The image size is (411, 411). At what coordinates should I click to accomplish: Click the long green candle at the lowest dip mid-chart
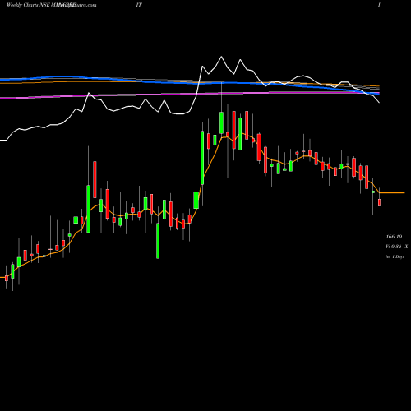158,241
